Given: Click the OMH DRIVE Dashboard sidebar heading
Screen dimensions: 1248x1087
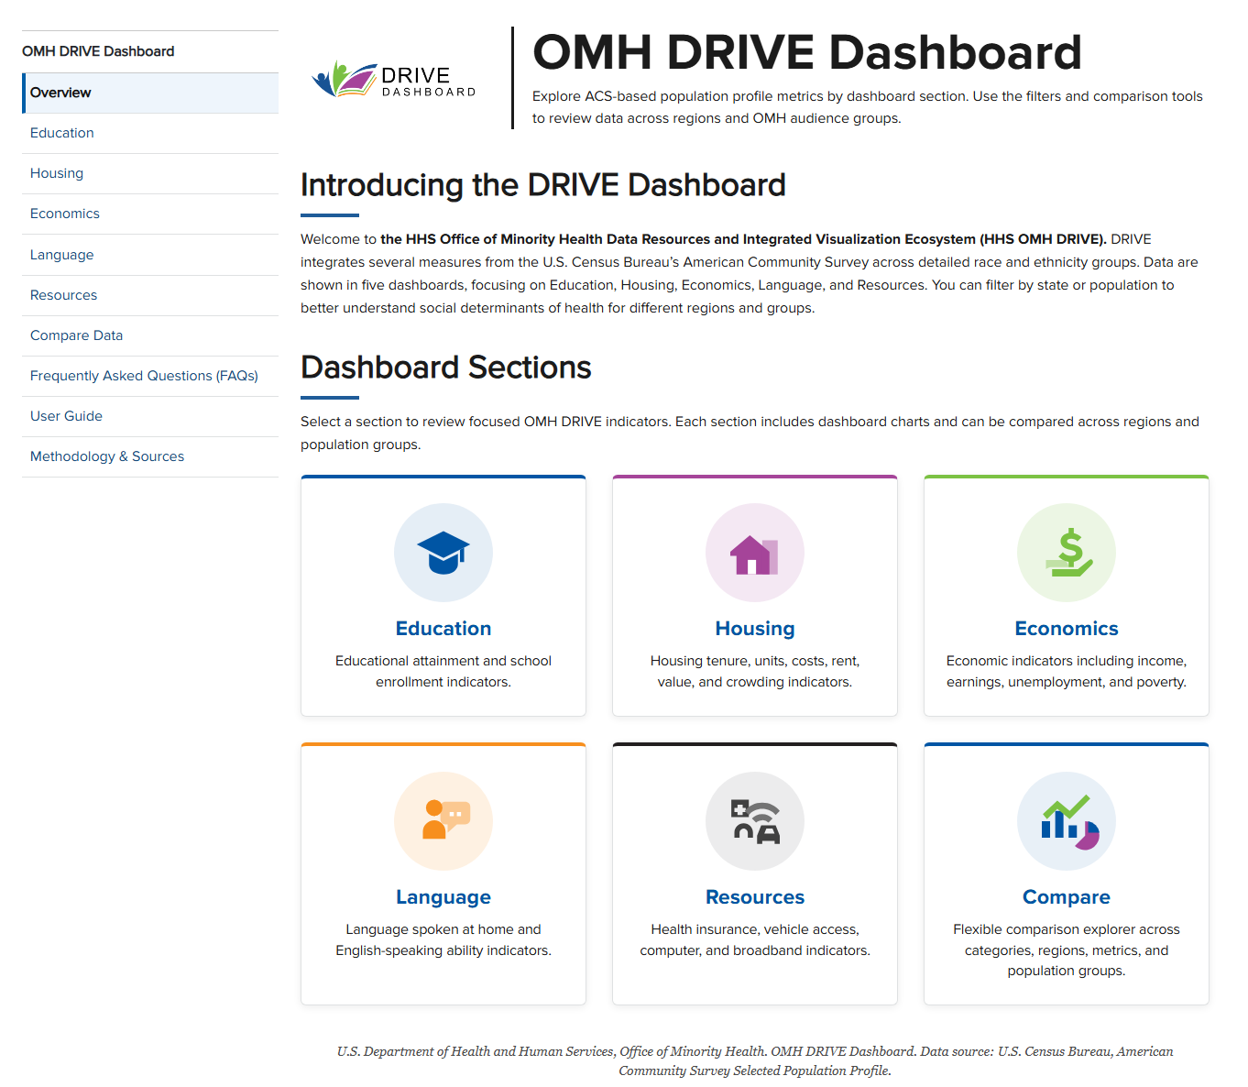Looking at the screenshot, I should tap(98, 51).
